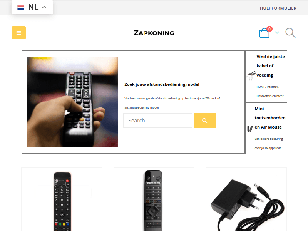Open the dark gray slim remote product
This screenshot has width=308, height=231.
pos(153,200)
